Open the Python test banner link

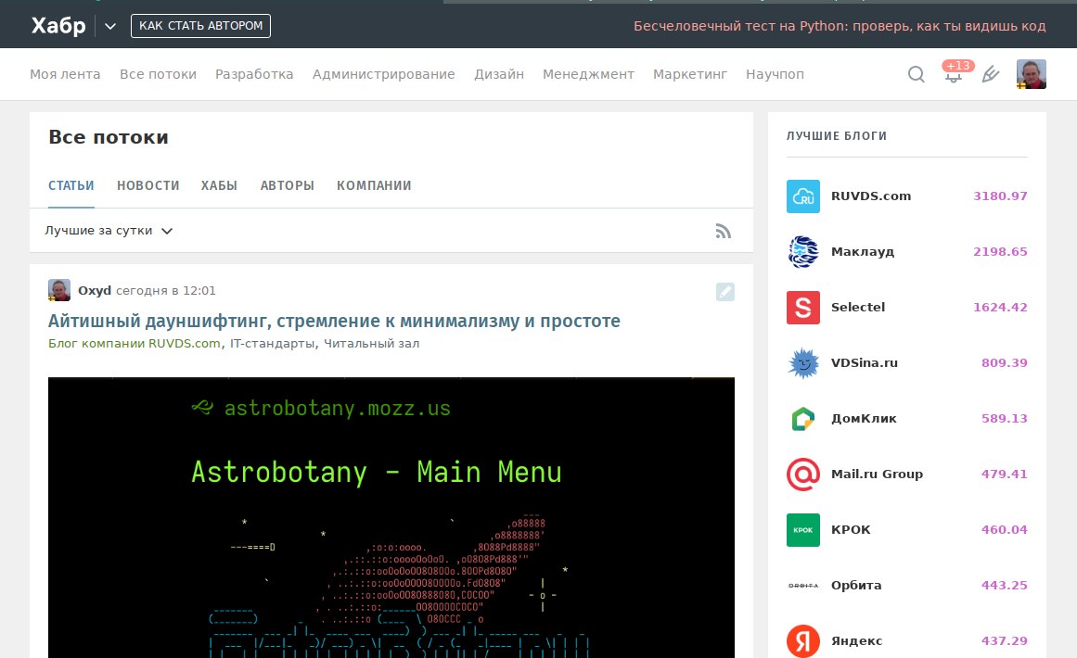tap(840, 26)
